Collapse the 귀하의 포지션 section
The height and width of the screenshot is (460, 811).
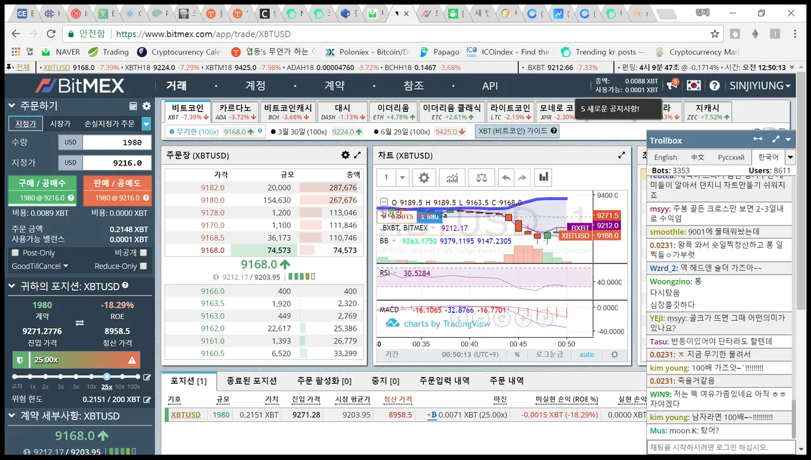12,286
